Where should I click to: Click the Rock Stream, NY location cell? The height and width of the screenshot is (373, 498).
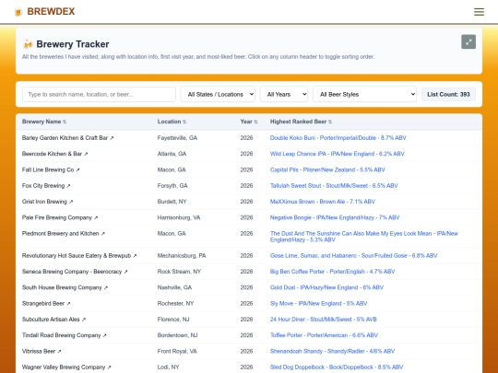coord(179,272)
